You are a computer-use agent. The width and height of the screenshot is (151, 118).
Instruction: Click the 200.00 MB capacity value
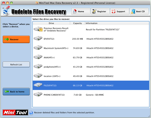point(77,39)
